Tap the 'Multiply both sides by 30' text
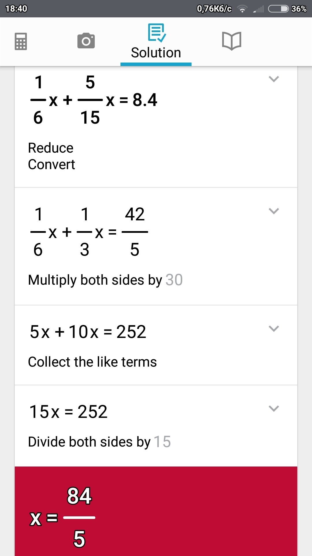This screenshot has width=312, height=556. pyautogui.click(x=105, y=280)
